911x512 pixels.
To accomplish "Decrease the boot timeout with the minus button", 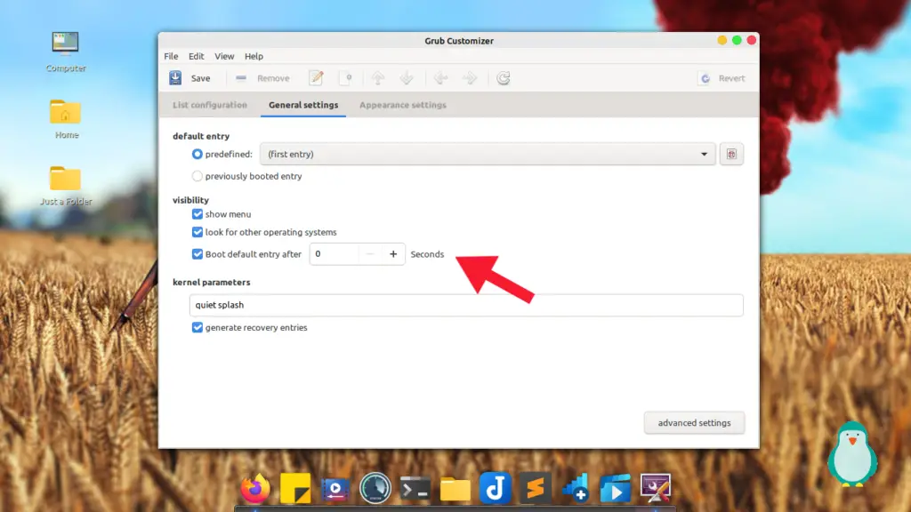I will [x=369, y=254].
